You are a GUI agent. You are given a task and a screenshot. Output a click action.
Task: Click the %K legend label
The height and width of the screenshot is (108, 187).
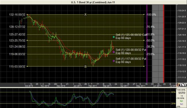point(182,101)
